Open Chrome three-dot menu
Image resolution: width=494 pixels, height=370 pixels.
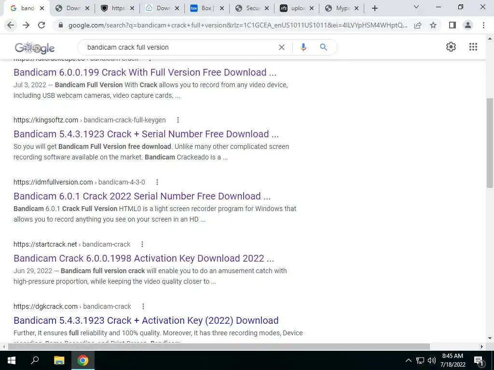click(483, 25)
